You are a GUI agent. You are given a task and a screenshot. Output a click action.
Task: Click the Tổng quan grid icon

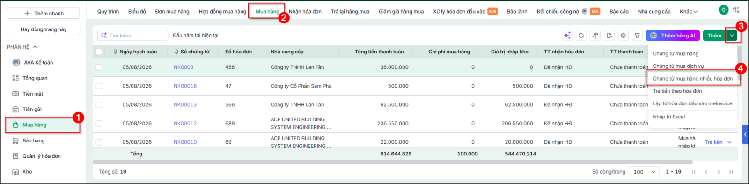[x=16, y=78]
